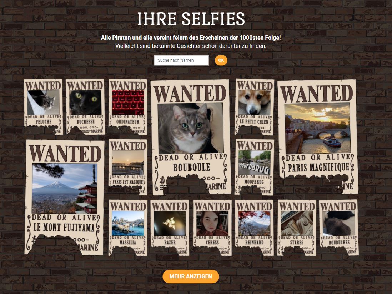Select the STARES architecture poster

297,228
